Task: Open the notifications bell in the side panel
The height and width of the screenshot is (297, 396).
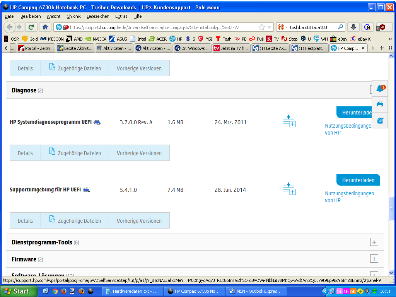Action: pyautogui.click(x=381, y=89)
